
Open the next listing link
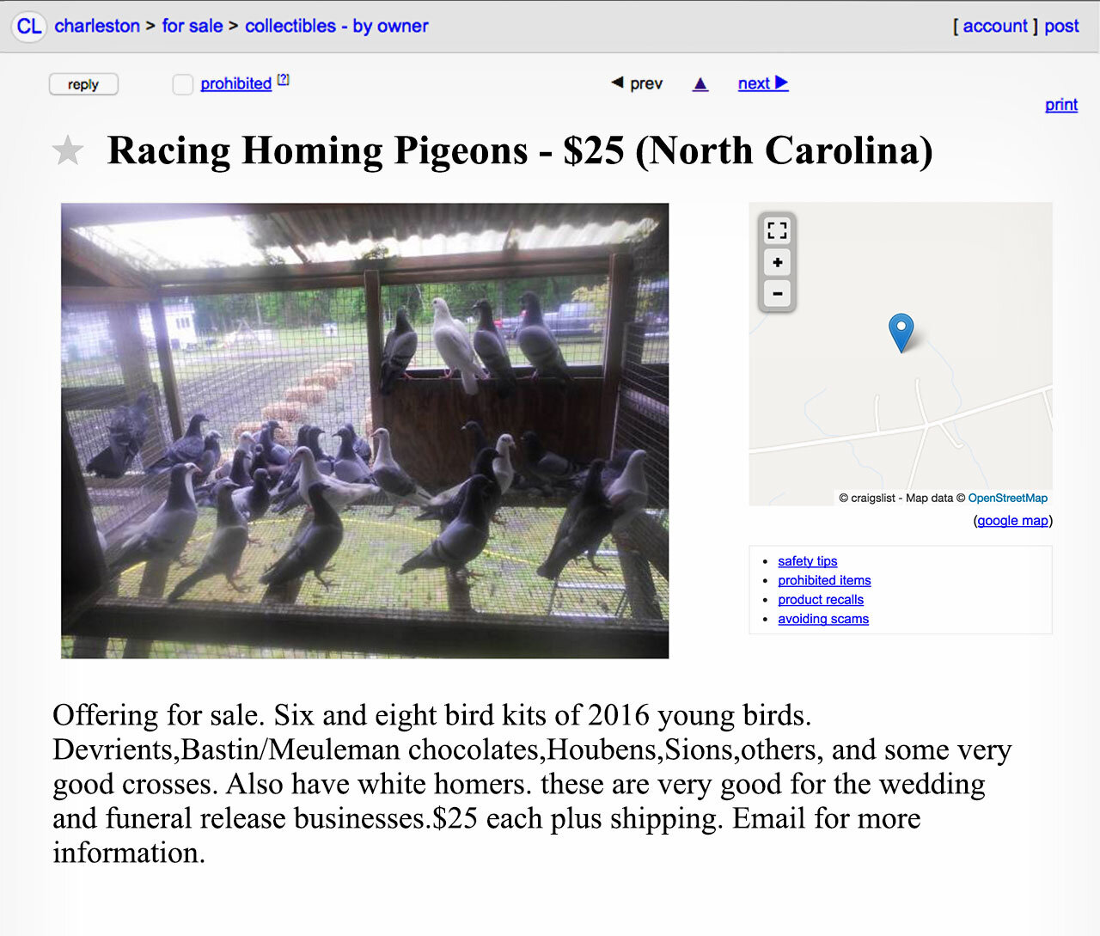click(761, 83)
